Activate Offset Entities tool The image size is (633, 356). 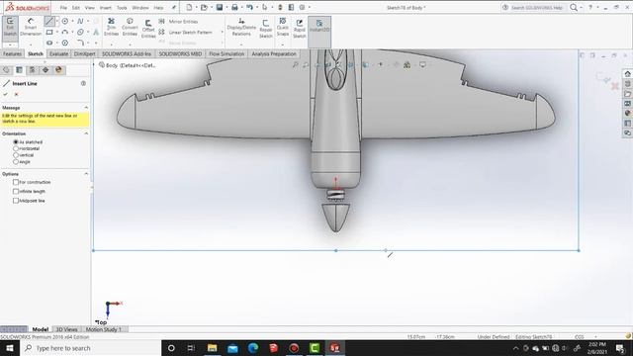point(148,29)
